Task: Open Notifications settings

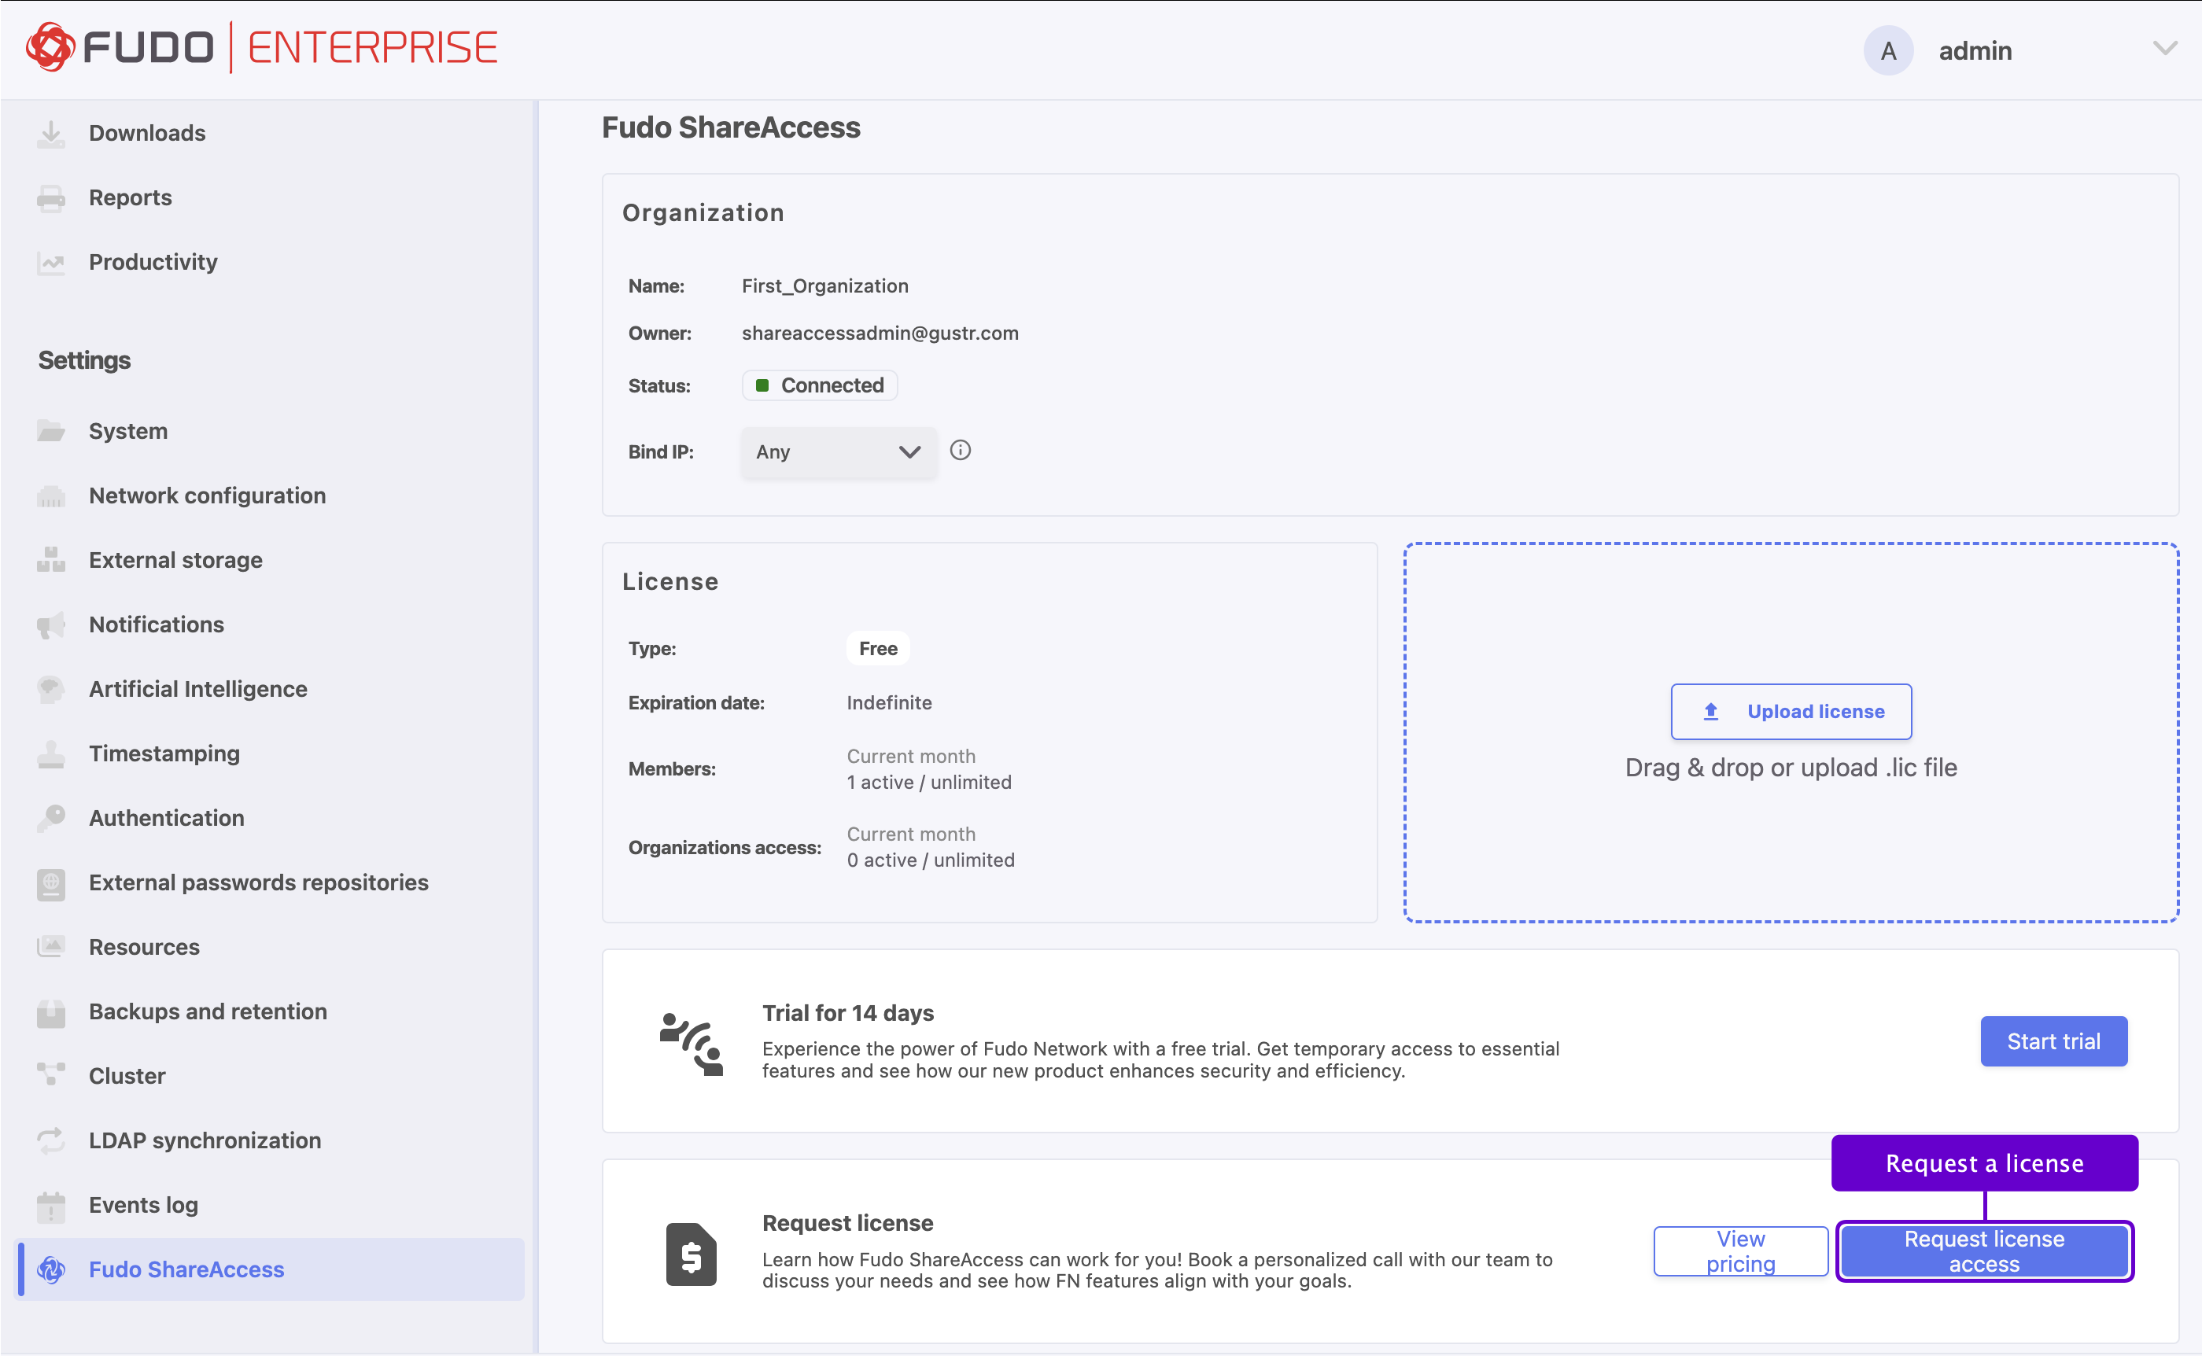Action: point(157,624)
